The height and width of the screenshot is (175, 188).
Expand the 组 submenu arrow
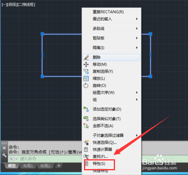(137, 99)
